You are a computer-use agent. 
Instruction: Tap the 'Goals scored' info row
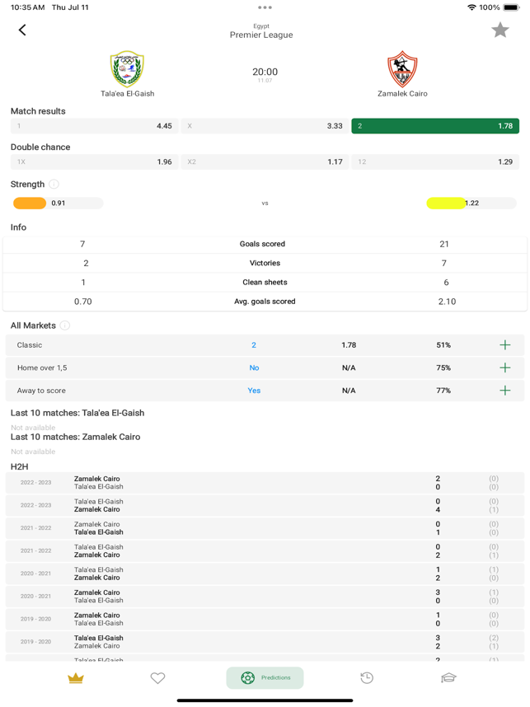pos(265,244)
